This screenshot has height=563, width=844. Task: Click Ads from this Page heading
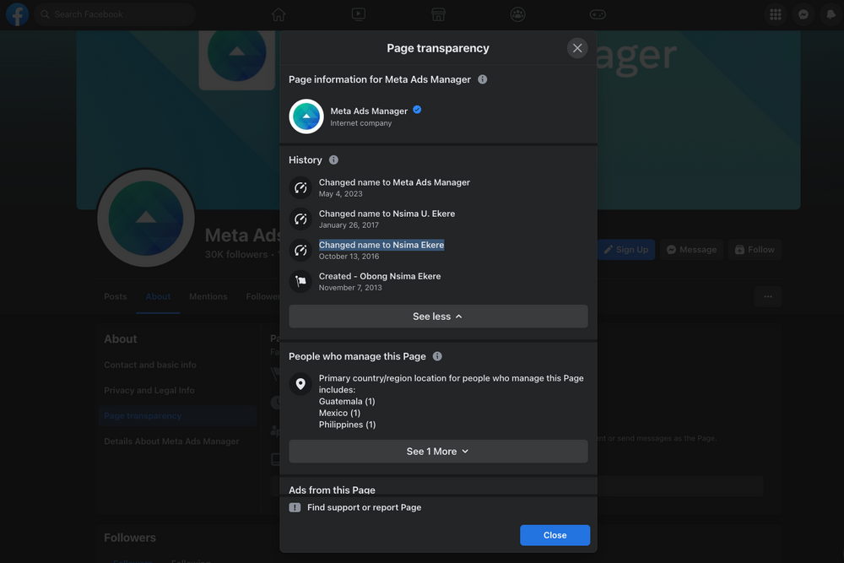[x=332, y=490]
